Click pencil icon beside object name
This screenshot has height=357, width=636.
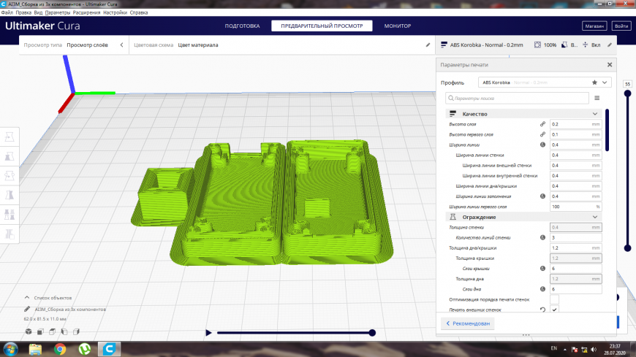point(27,310)
